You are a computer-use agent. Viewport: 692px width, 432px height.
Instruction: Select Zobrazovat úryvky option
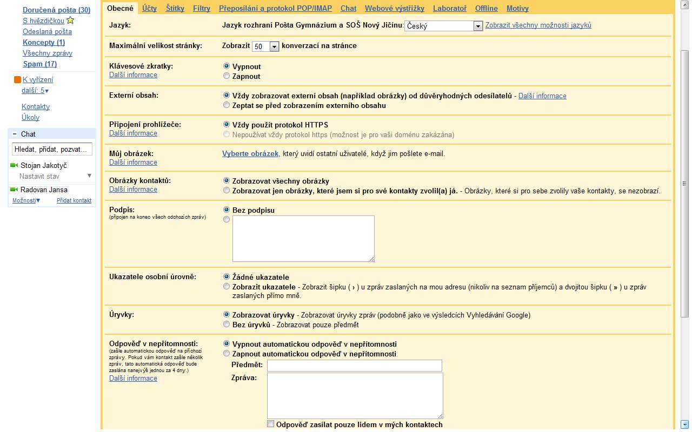227,314
